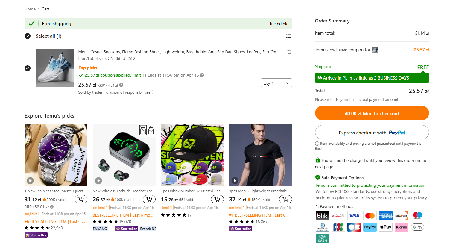Click the 40.00 zł Min. to checkout button
This screenshot has width=453, height=245.
tap(372, 113)
